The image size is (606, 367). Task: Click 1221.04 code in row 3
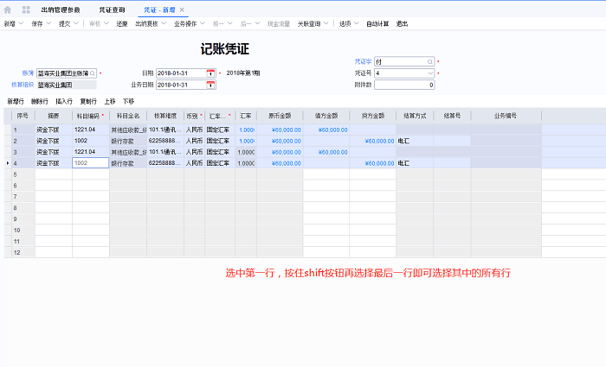point(85,152)
